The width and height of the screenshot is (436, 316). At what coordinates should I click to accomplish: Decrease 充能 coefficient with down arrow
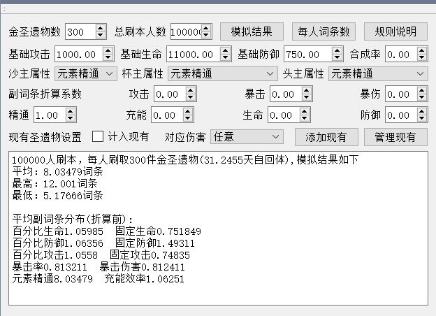[x=188, y=118]
